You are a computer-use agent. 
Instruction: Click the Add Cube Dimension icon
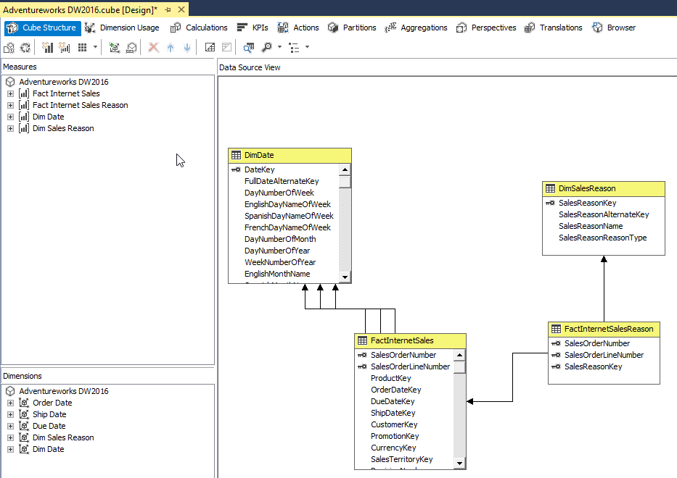pyautogui.click(x=115, y=47)
